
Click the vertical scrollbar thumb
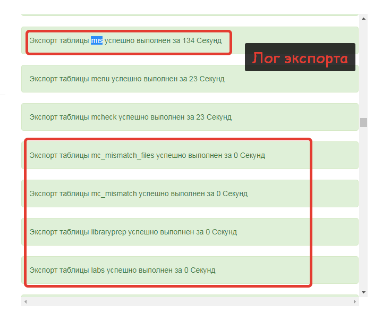(363, 122)
